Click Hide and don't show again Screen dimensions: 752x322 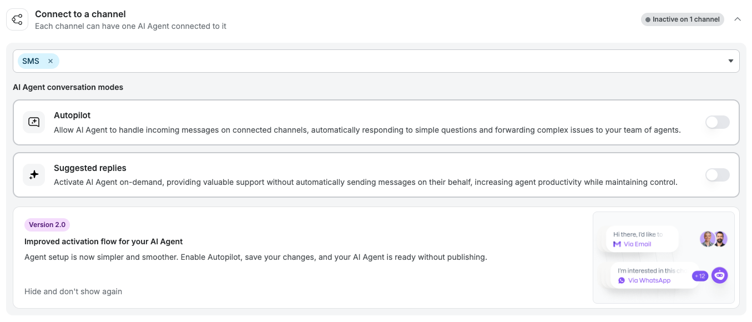coord(73,291)
